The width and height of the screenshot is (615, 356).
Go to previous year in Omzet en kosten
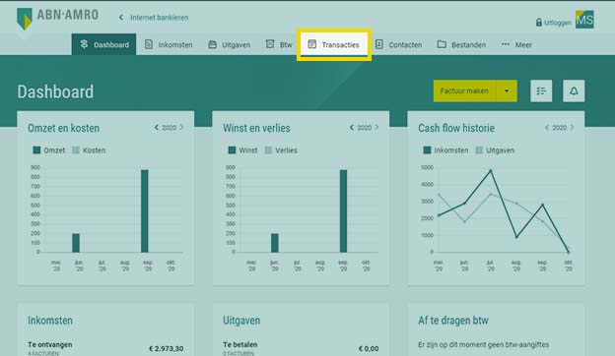tap(157, 128)
